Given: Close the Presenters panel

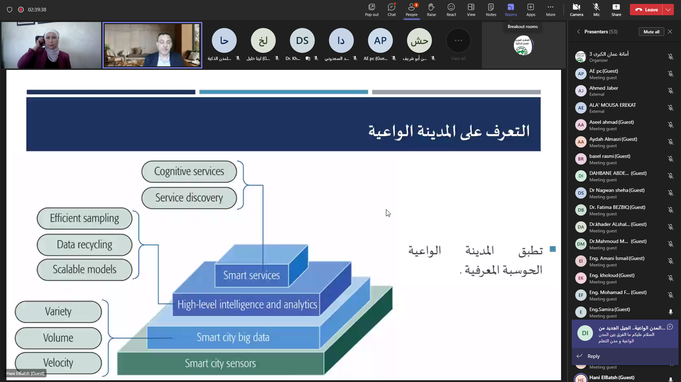Looking at the screenshot, I should point(670,32).
